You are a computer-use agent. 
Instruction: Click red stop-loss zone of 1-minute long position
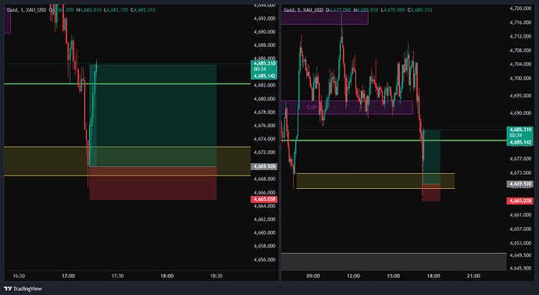click(x=153, y=183)
